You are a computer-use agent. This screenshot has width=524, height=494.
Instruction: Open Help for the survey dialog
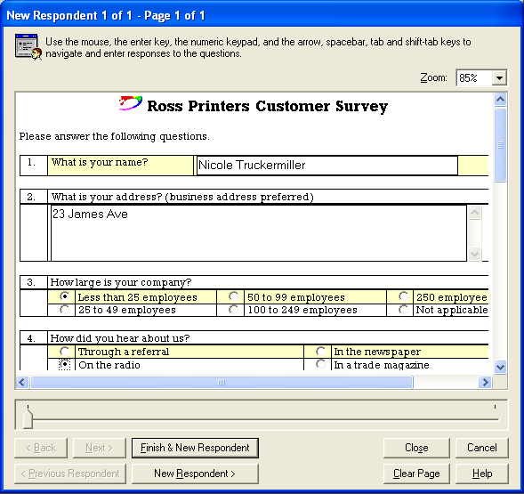point(482,474)
